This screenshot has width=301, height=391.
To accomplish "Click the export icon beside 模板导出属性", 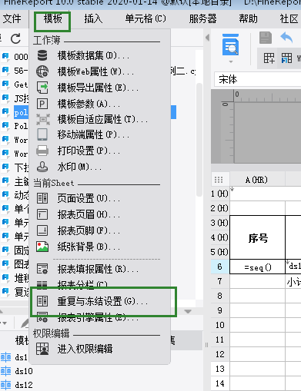I will coord(42,88).
